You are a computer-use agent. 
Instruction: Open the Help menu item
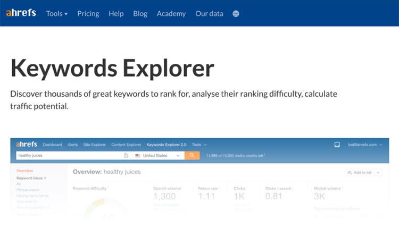click(116, 13)
